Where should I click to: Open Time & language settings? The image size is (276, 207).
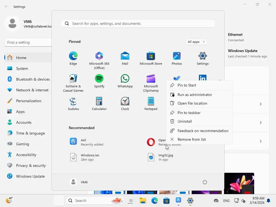(x=28, y=133)
